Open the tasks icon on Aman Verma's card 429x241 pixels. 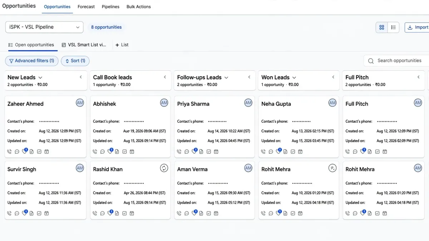209,214
